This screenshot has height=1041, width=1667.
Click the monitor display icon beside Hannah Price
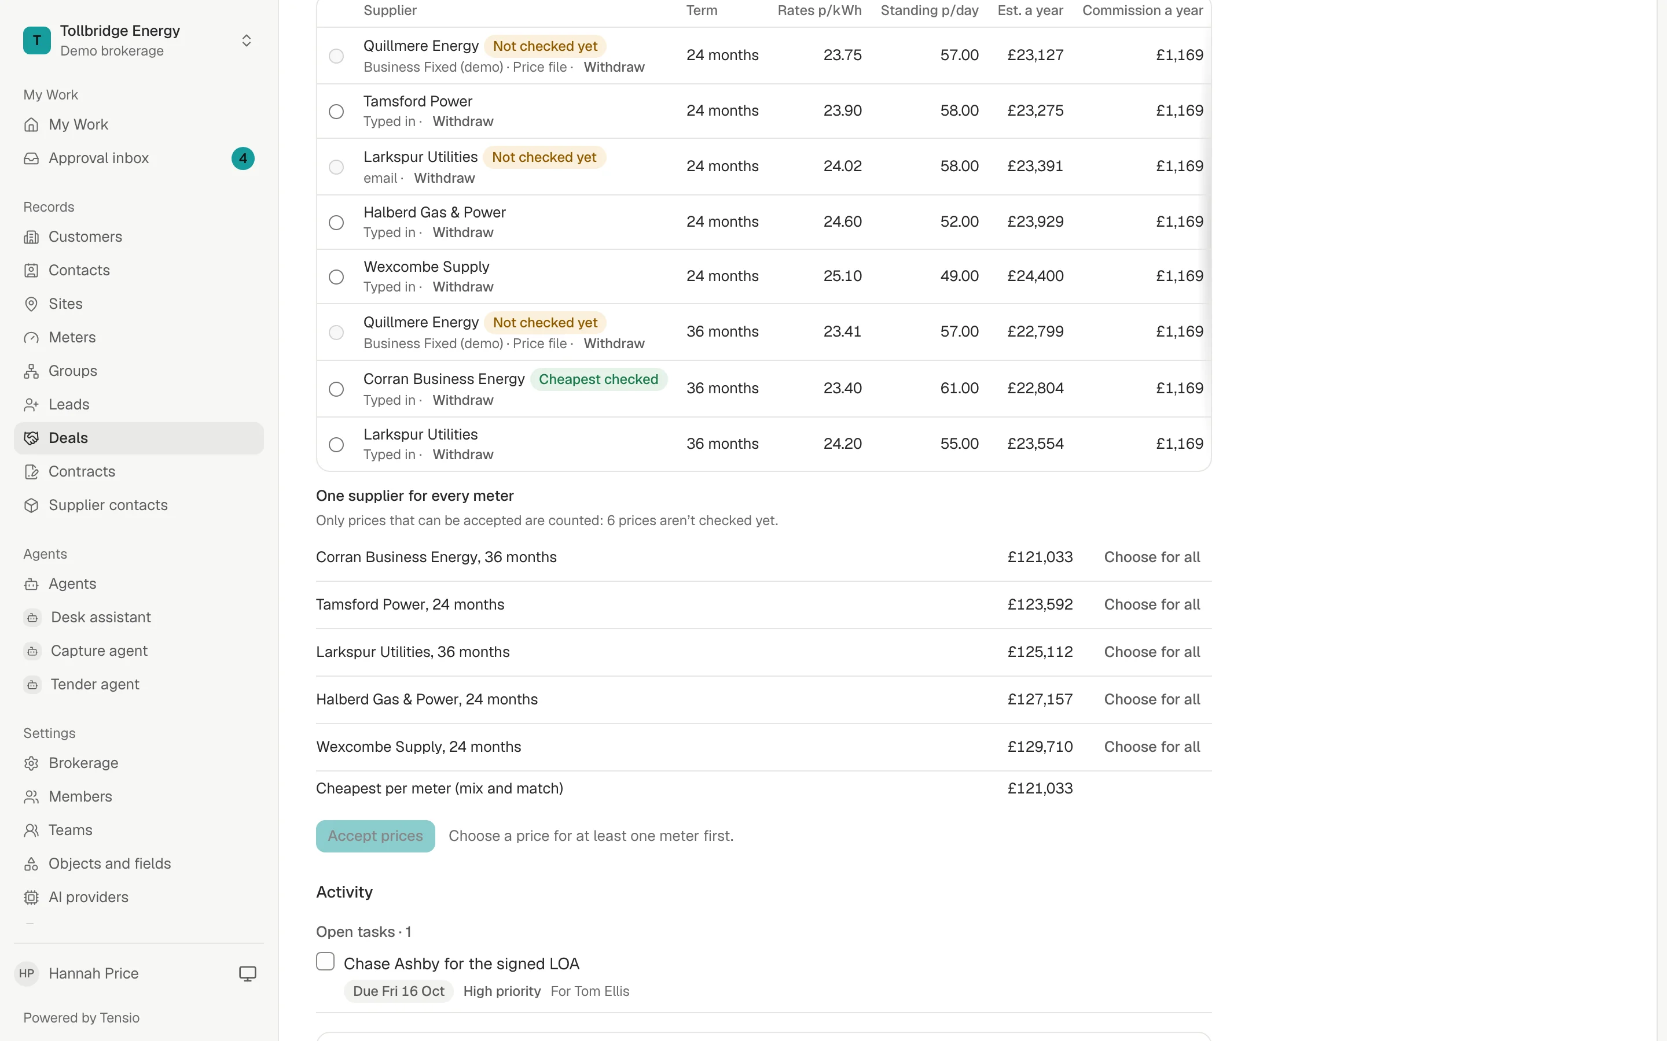(x=247, y=973)
